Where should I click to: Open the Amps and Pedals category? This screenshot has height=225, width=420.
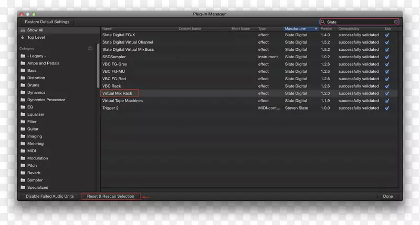44,63
